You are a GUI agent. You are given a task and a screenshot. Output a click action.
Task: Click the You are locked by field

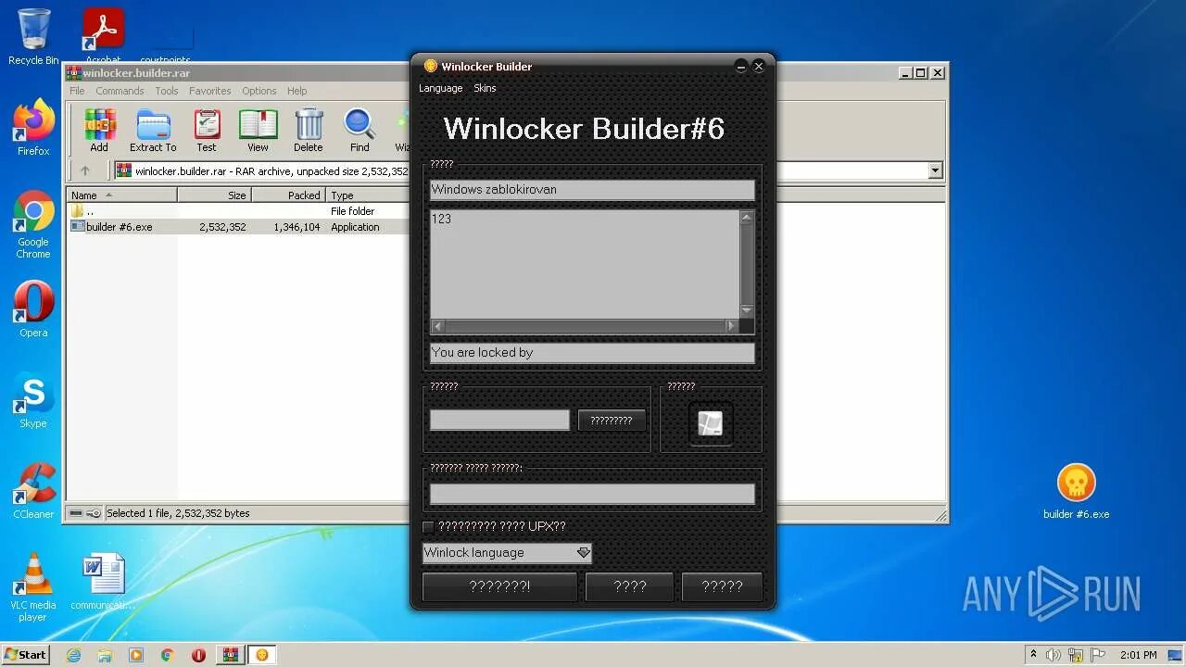(592, 352)
